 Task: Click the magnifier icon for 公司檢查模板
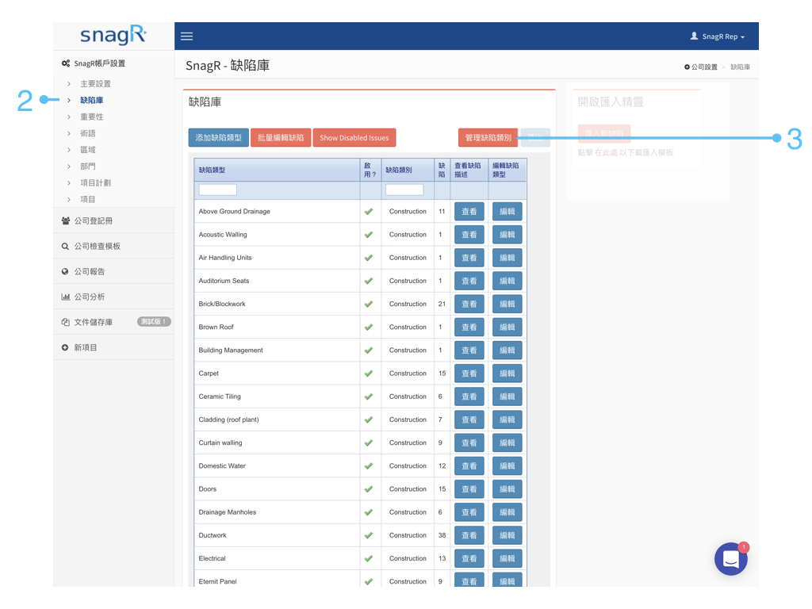(x=65, y=247)
